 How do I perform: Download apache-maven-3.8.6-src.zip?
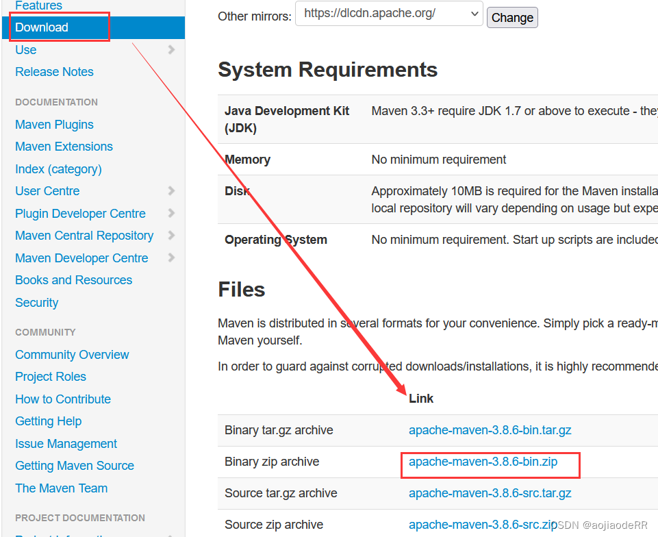coord(483,525)
